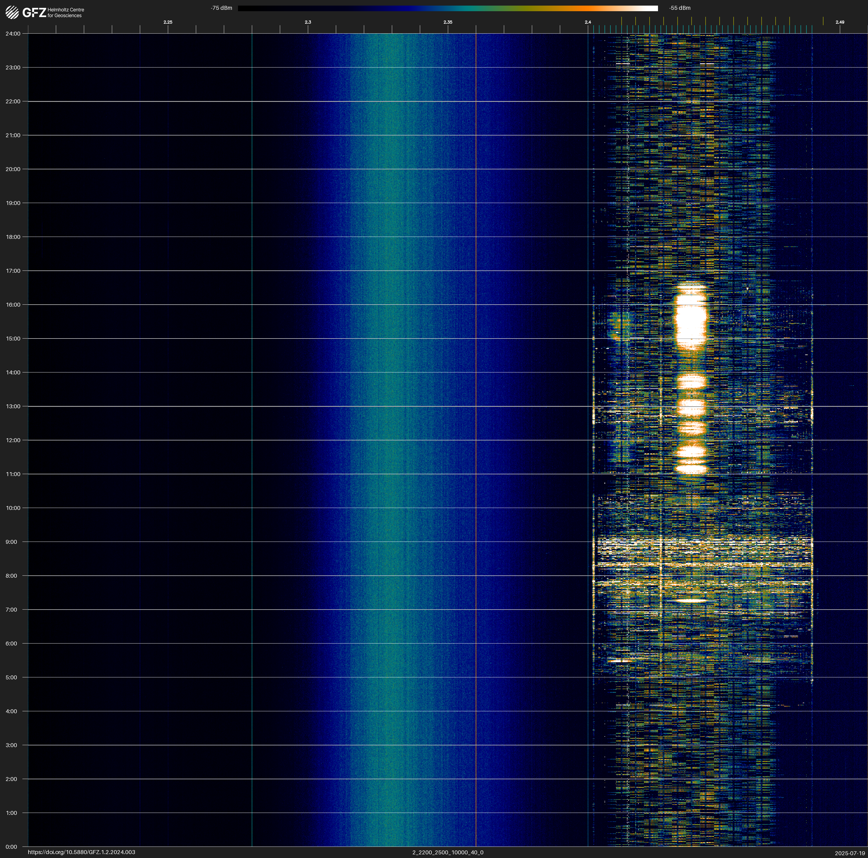The width and height of the screenshot is (868, 858).
Task: Open the doi.org GFZ dataset link
Action: click(x=81, y=852)
